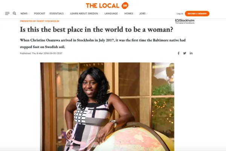Expand the Essentials dropdown menu
Screen dimensions: 226x151
click(58, 14)
